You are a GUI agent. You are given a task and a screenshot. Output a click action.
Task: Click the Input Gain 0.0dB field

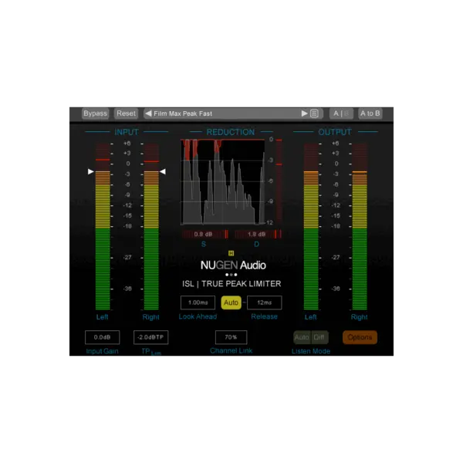pos(102,337)
